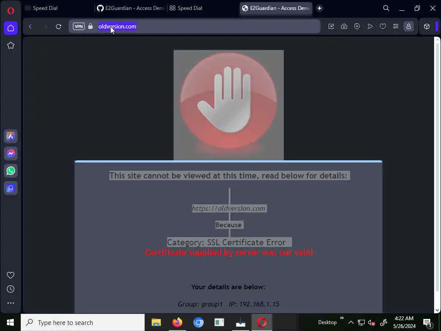
Task: Open the pinboards heart in sidebar
Action: coord(11,275)
